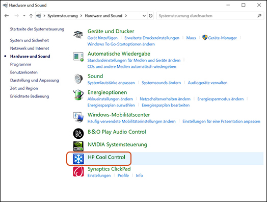
Task: Expand the address bar history dropdown
Action: pos(144,16)
